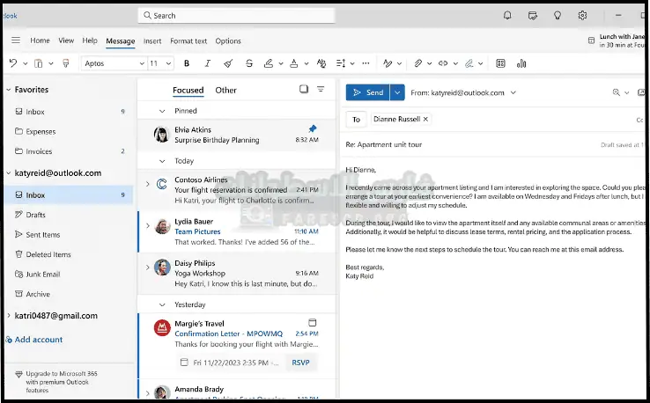The width and height of the screenshot is (650, 403).
Task: Collapse the Pinned messages group
Action: point(161,111)
